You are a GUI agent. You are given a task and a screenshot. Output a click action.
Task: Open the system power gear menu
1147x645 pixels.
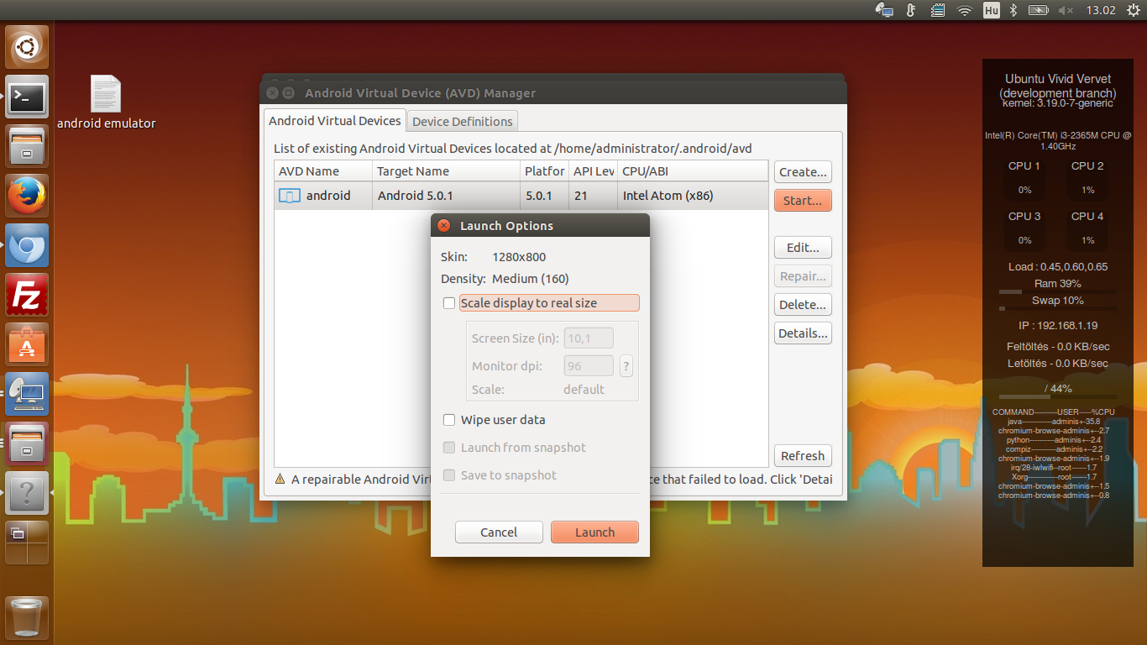[x=1134, y=10]
